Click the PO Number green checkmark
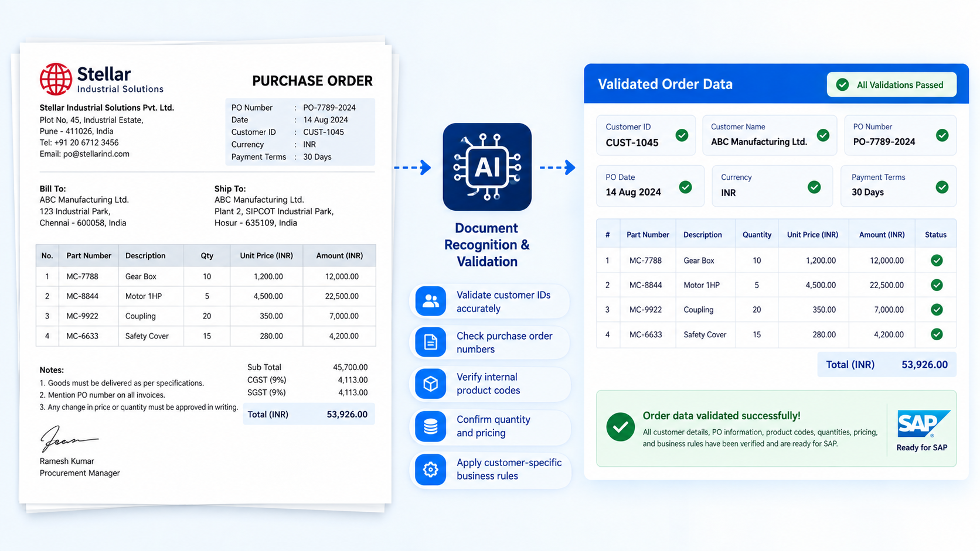This screenshot has height=551, width=980. [942, 135]
